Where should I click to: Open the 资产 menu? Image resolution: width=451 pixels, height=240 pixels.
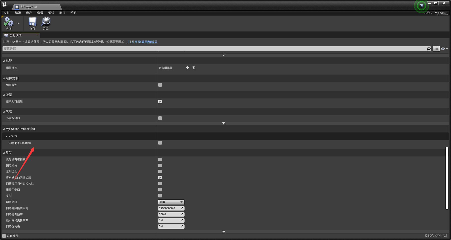tap(29, 13)
